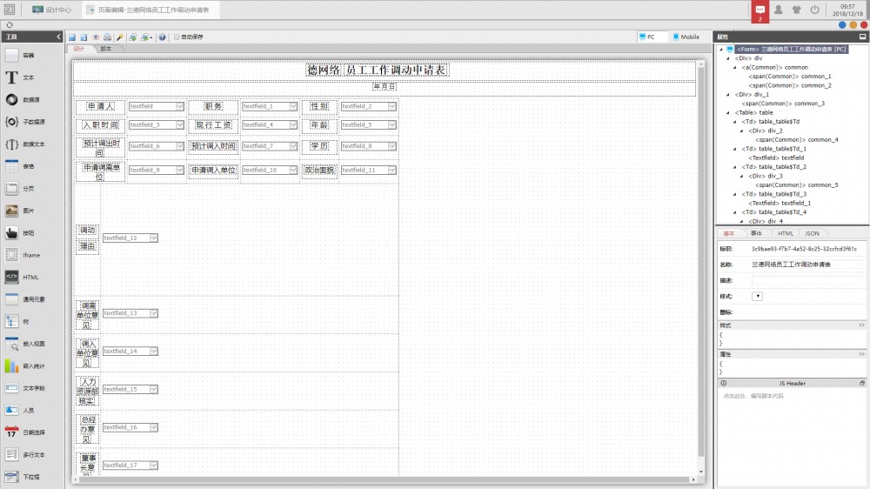870x489 pixels.
Task: Click the first save icon in toolbar
Action: pyautogui.click(x=72, y=37)
